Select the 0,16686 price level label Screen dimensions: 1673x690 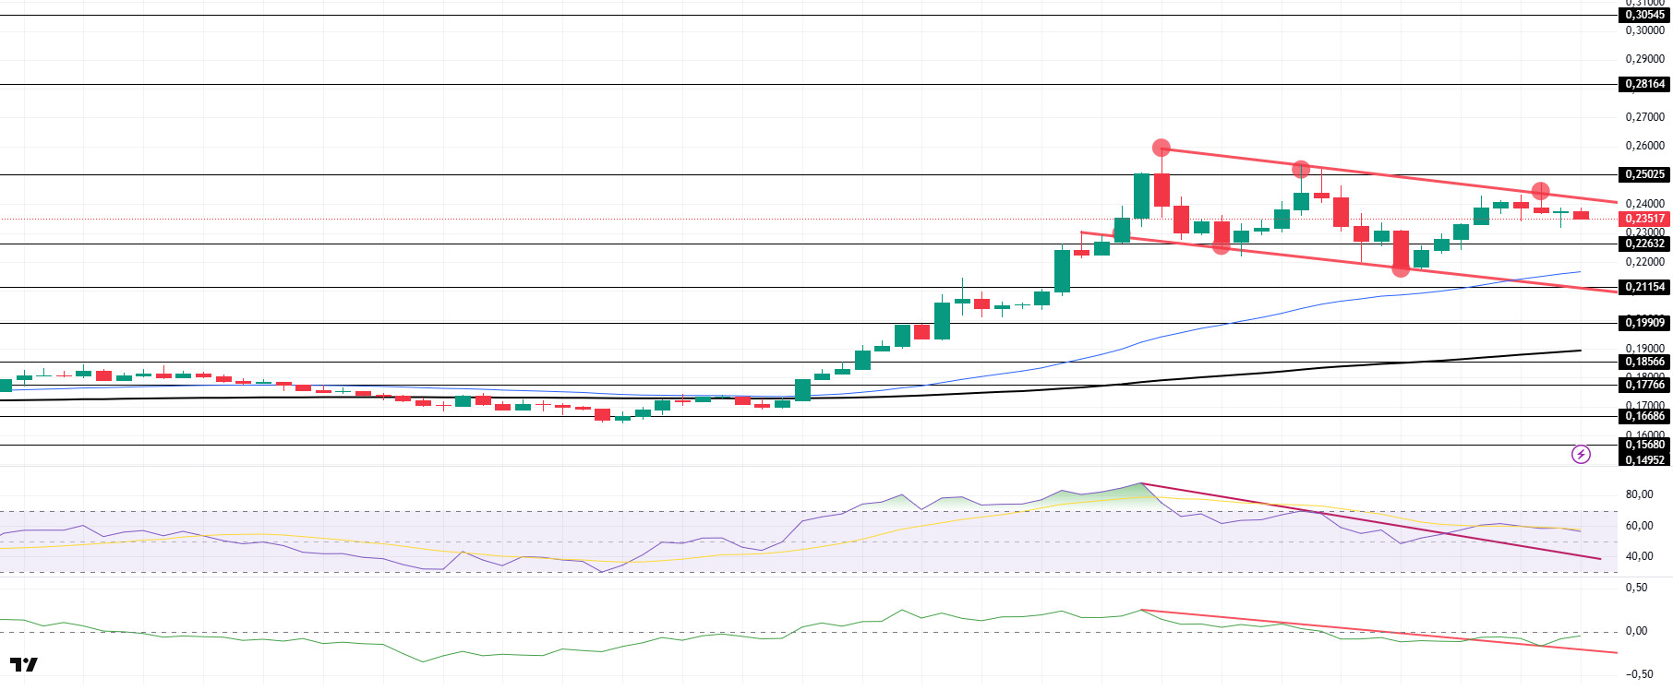[x=1644, y=416]
